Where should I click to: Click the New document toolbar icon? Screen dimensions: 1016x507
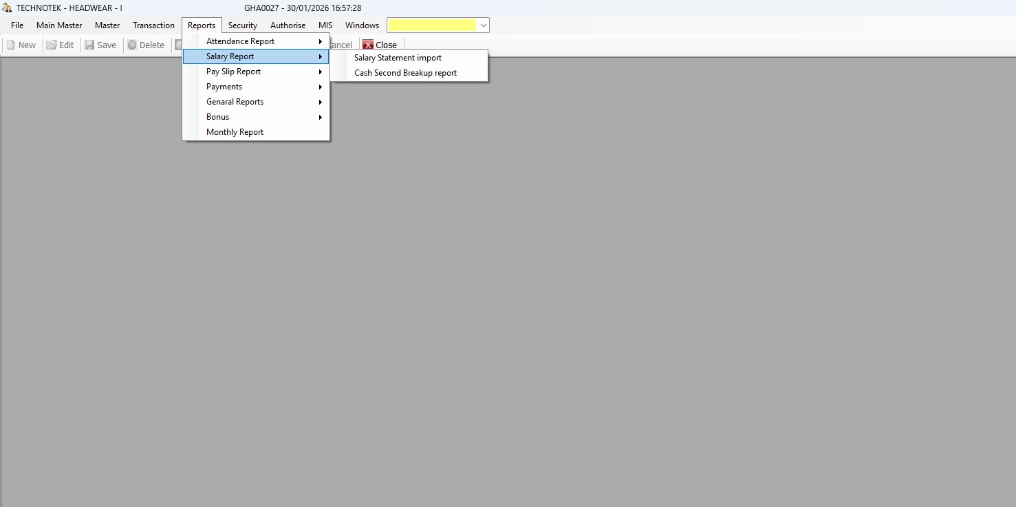(x=11, y=45)
